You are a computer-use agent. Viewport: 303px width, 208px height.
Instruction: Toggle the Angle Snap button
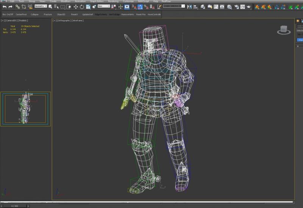pyautogui.click(x=140, y=7)
